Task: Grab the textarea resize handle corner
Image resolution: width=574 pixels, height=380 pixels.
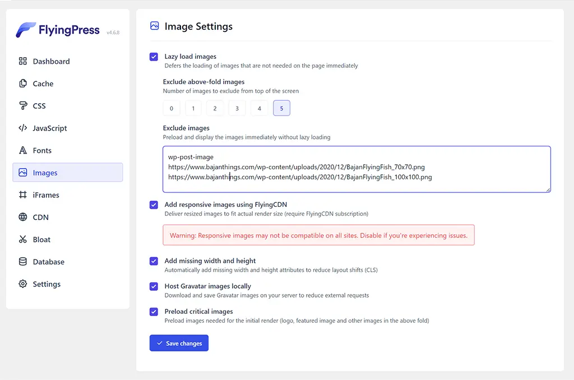Action: point(548,189)
